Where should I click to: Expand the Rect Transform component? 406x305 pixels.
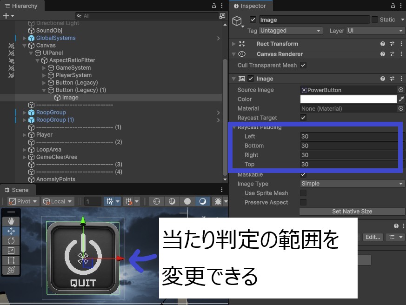[234, 44]
